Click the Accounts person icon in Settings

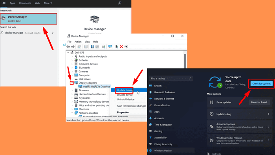150,118
